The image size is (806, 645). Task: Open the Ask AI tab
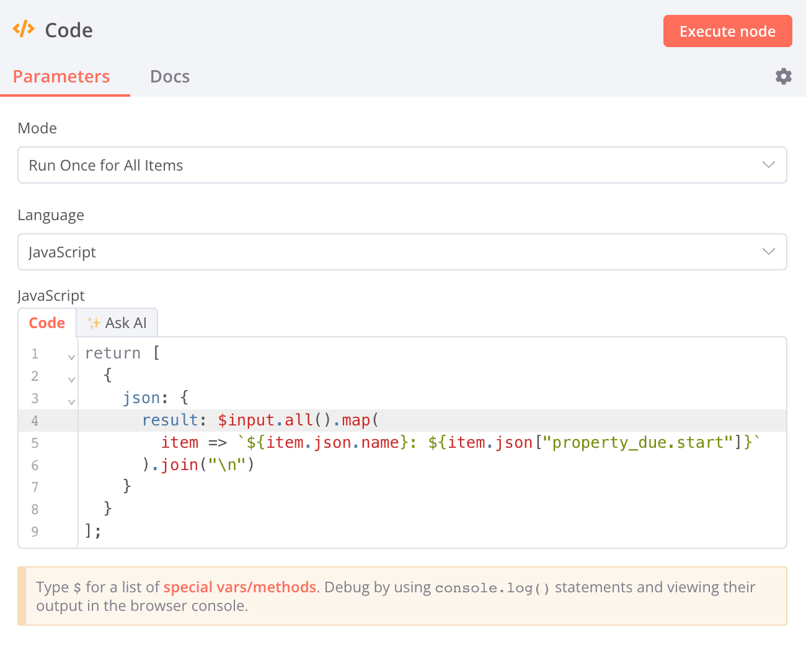pos(117,323)
